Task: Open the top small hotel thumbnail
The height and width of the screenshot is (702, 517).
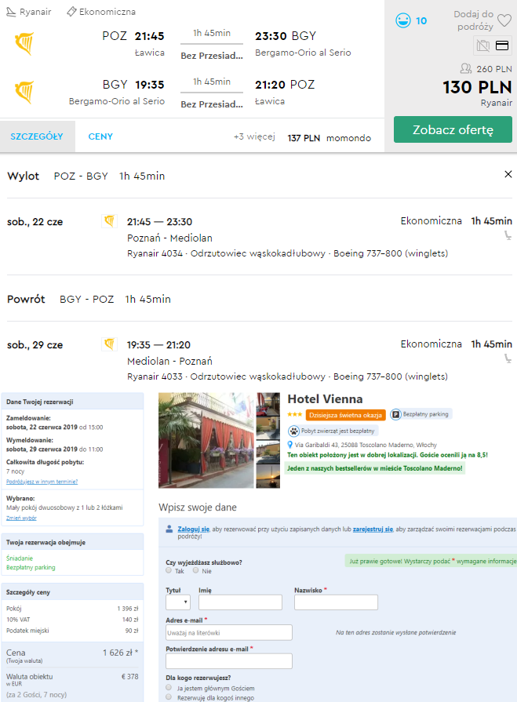Action: click(x=268, y=404)
